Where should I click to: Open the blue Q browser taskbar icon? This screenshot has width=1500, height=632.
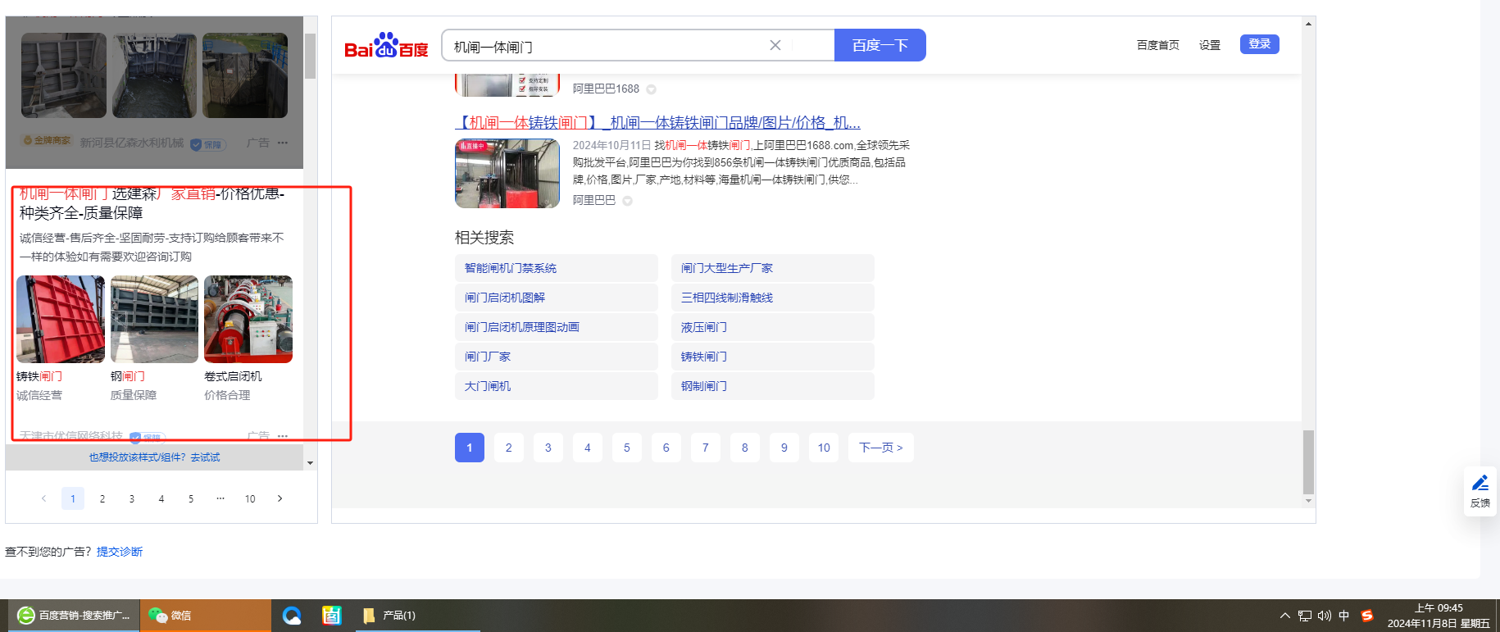tap(292, 616)
